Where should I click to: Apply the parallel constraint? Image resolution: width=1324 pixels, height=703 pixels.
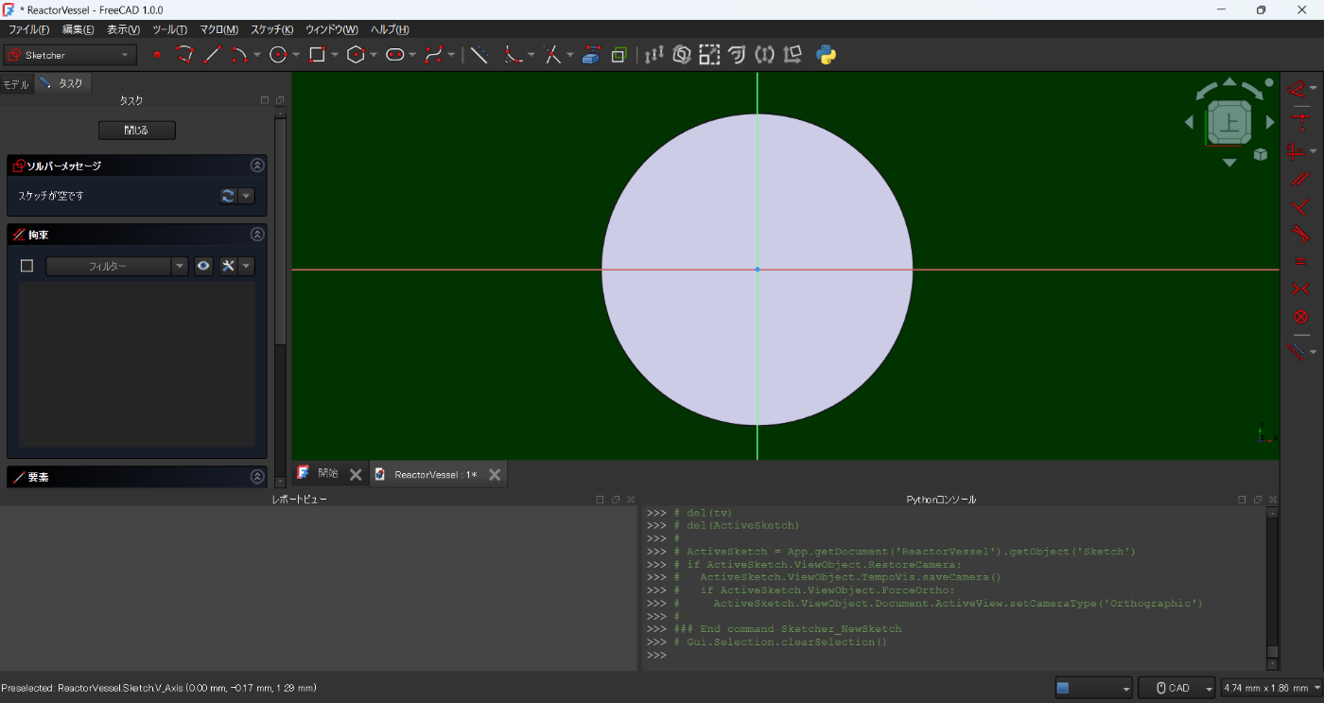pyautogui.click(x=1299, y=178)
